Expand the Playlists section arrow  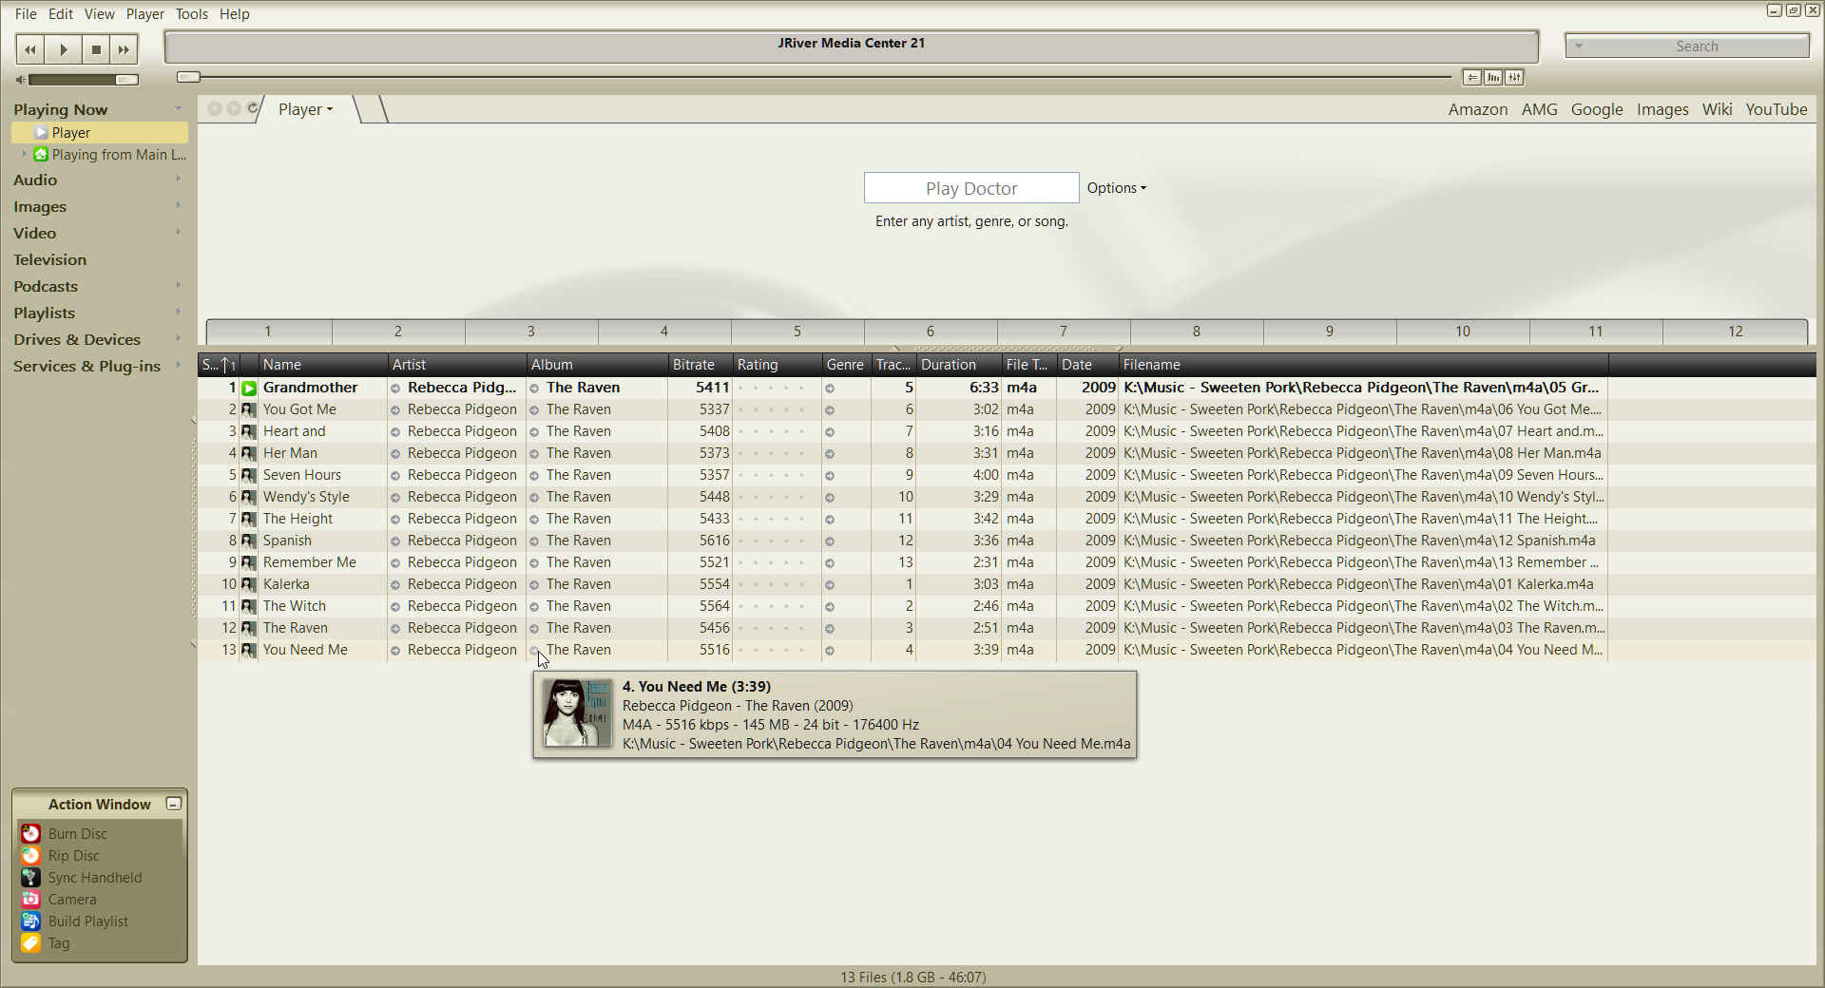click(178, 312)
